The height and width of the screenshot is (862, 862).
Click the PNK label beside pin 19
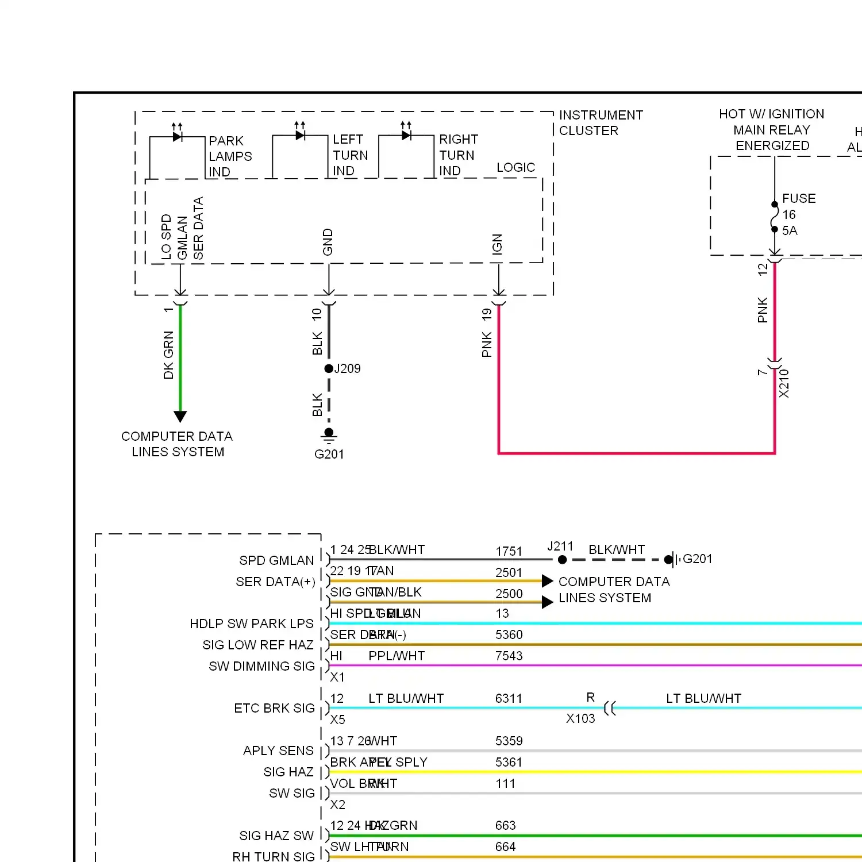[x=487, y=344]
